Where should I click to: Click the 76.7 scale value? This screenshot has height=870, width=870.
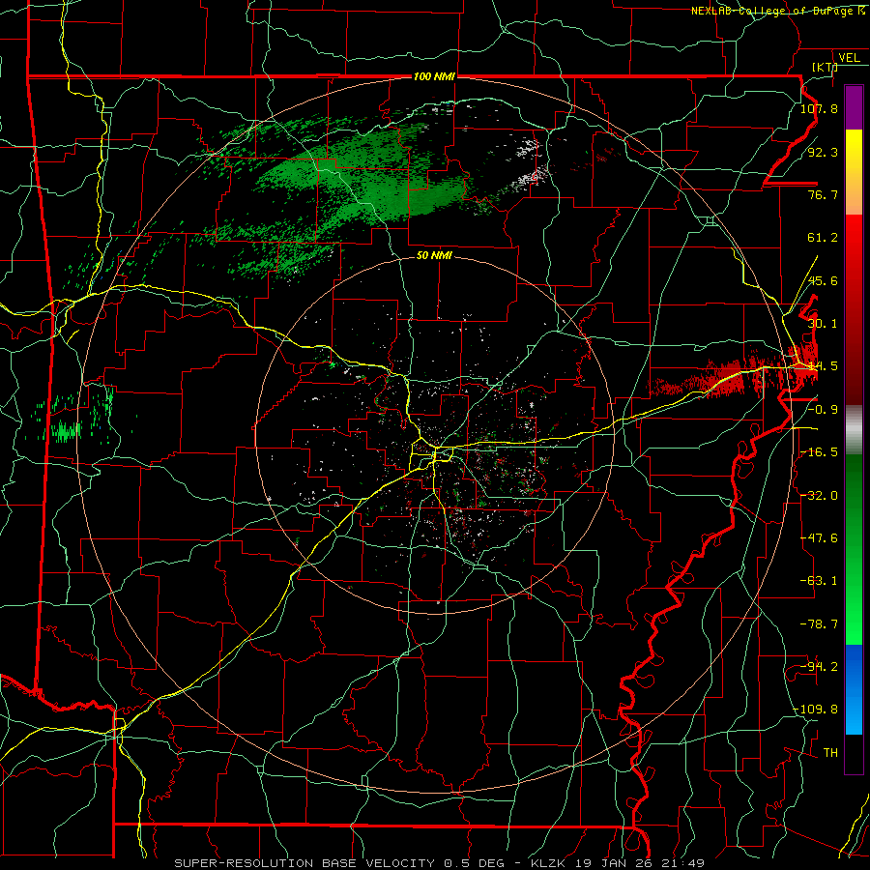823,194
